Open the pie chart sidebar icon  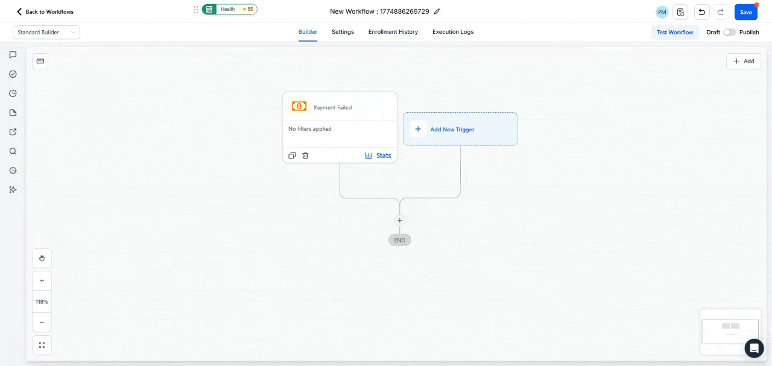click(13, 93)
